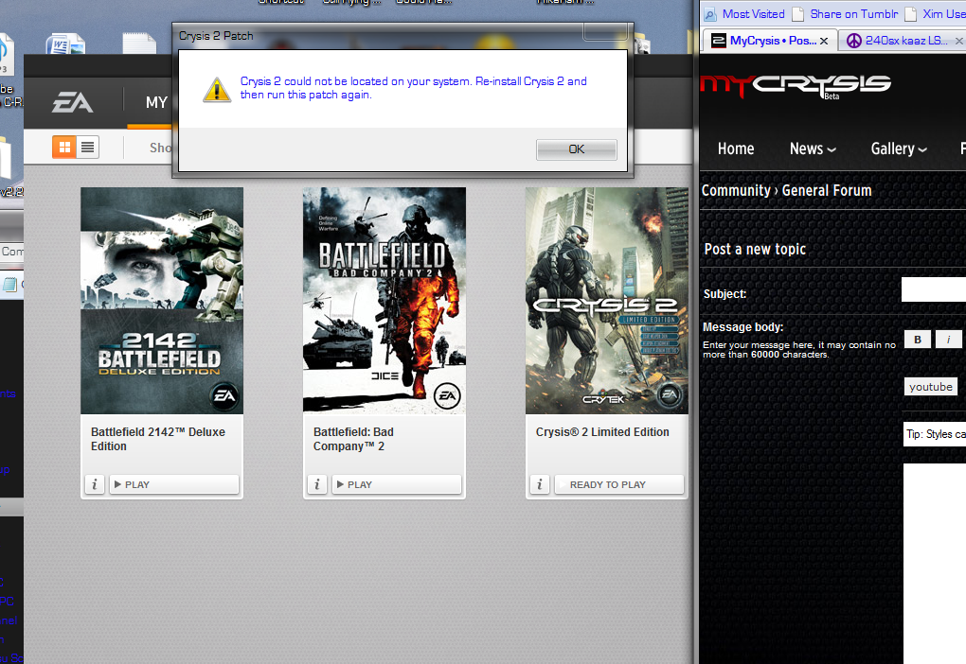Screen dimensions: 966x664
Task: Apply italic with the i button
Action: [948, 339]
